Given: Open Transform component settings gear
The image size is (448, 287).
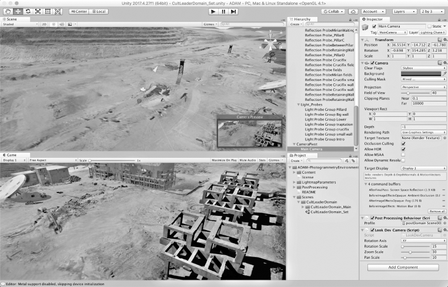Looking at the screenshot, I should pos(445,40).
